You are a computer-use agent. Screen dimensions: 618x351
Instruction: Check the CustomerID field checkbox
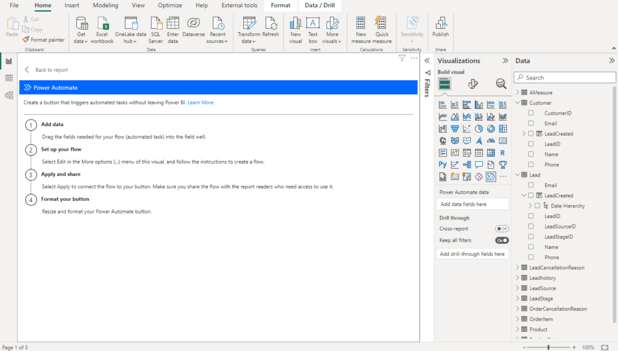[x=530, y=113]
